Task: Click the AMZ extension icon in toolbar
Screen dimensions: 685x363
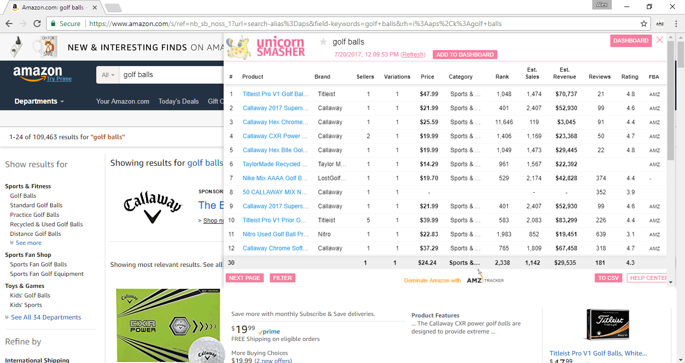Action: 660,24
